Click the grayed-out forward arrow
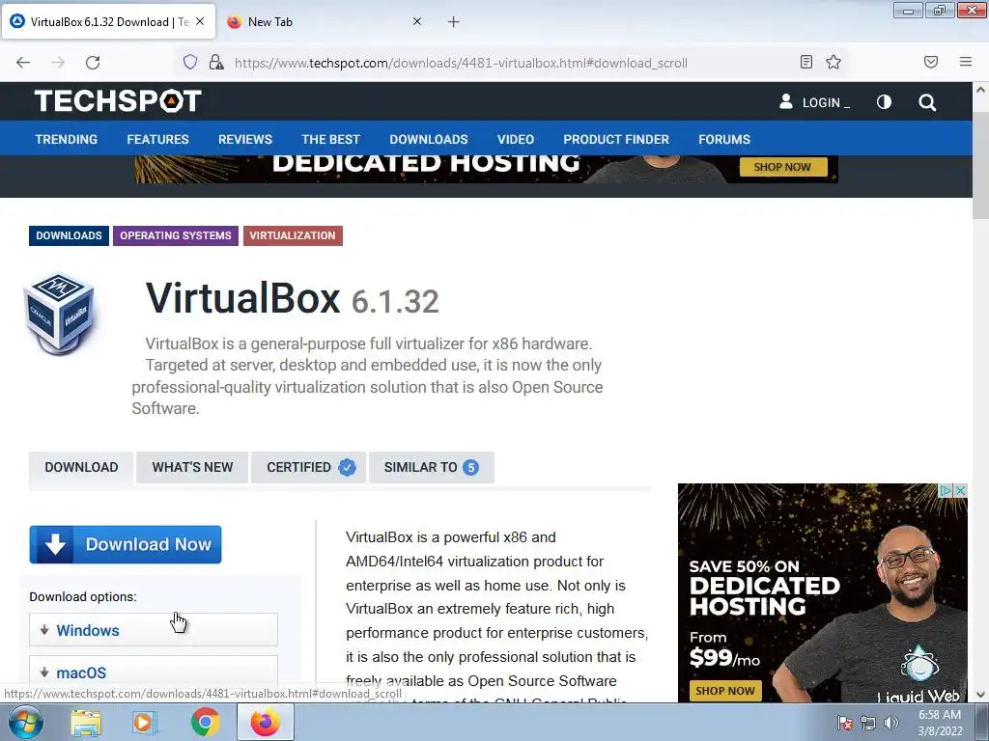This screenshot has width=989, height=741. click(58, 63)
